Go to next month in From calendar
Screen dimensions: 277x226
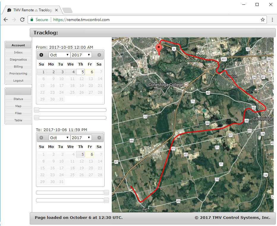coord(99,55)
